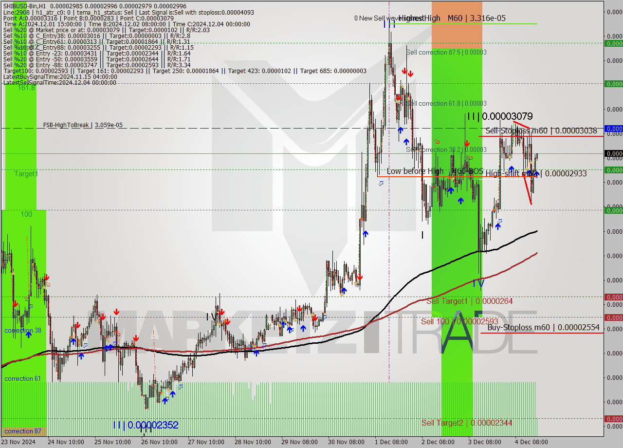Click the '29 Nov 08:00' time axis label
Screen dimensions: 623x448
pyautogui.click(x=299, y=442)
